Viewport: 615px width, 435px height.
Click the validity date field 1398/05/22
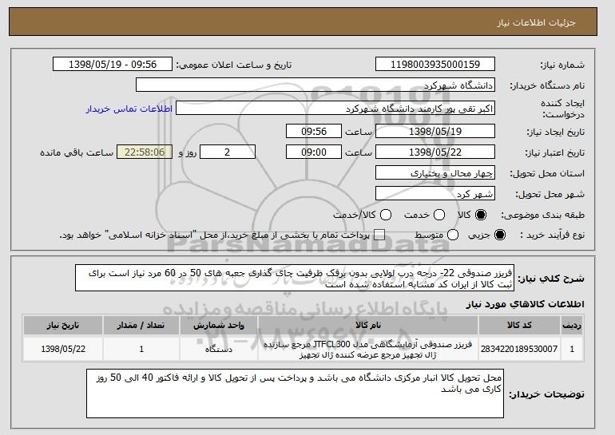tap(435, 152)
